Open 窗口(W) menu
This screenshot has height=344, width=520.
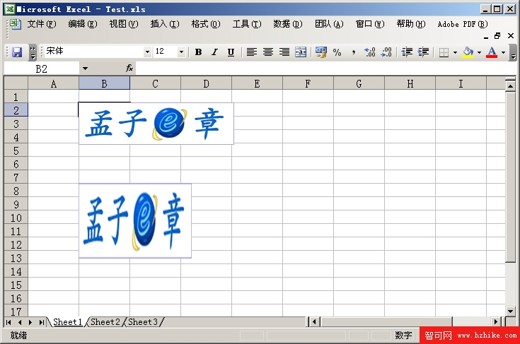(x=370, y=24)
